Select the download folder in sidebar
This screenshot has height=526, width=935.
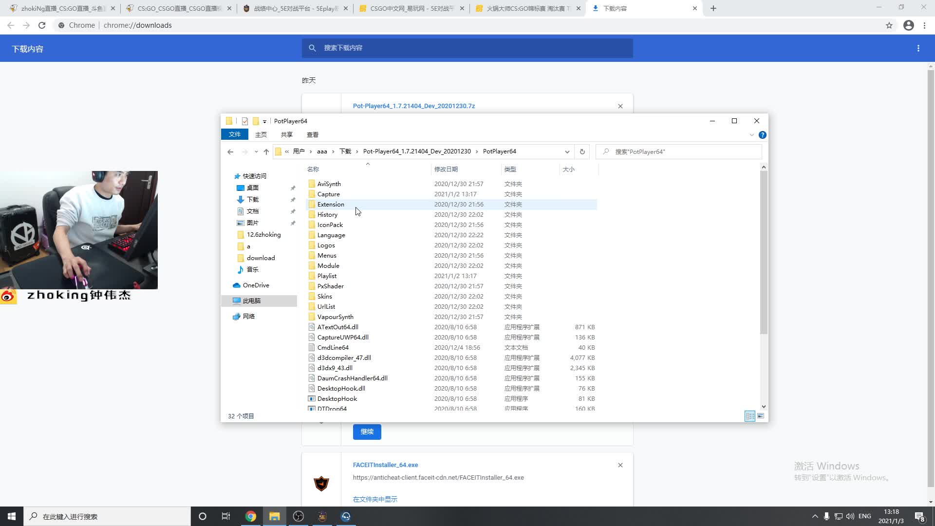[x=261, y=258]
